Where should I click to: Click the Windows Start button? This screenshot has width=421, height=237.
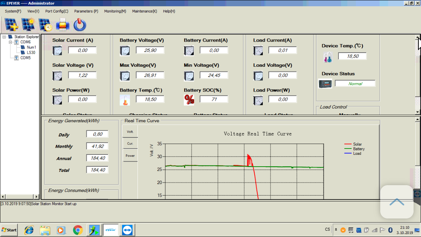point(9,230)
